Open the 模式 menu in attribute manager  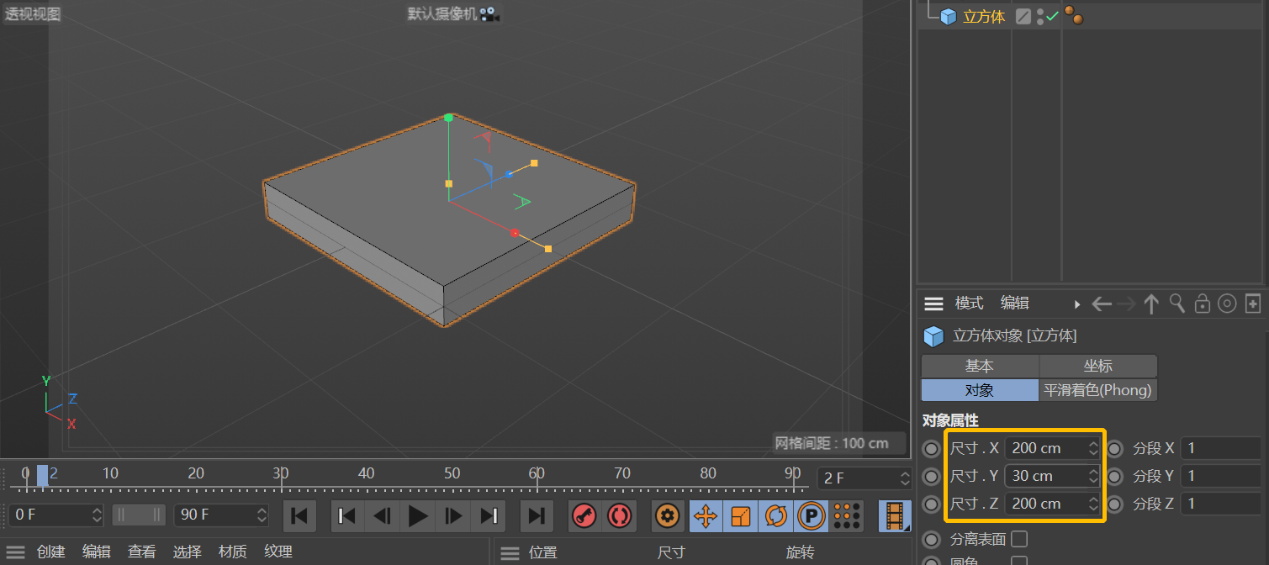click(x=969, y=304)
